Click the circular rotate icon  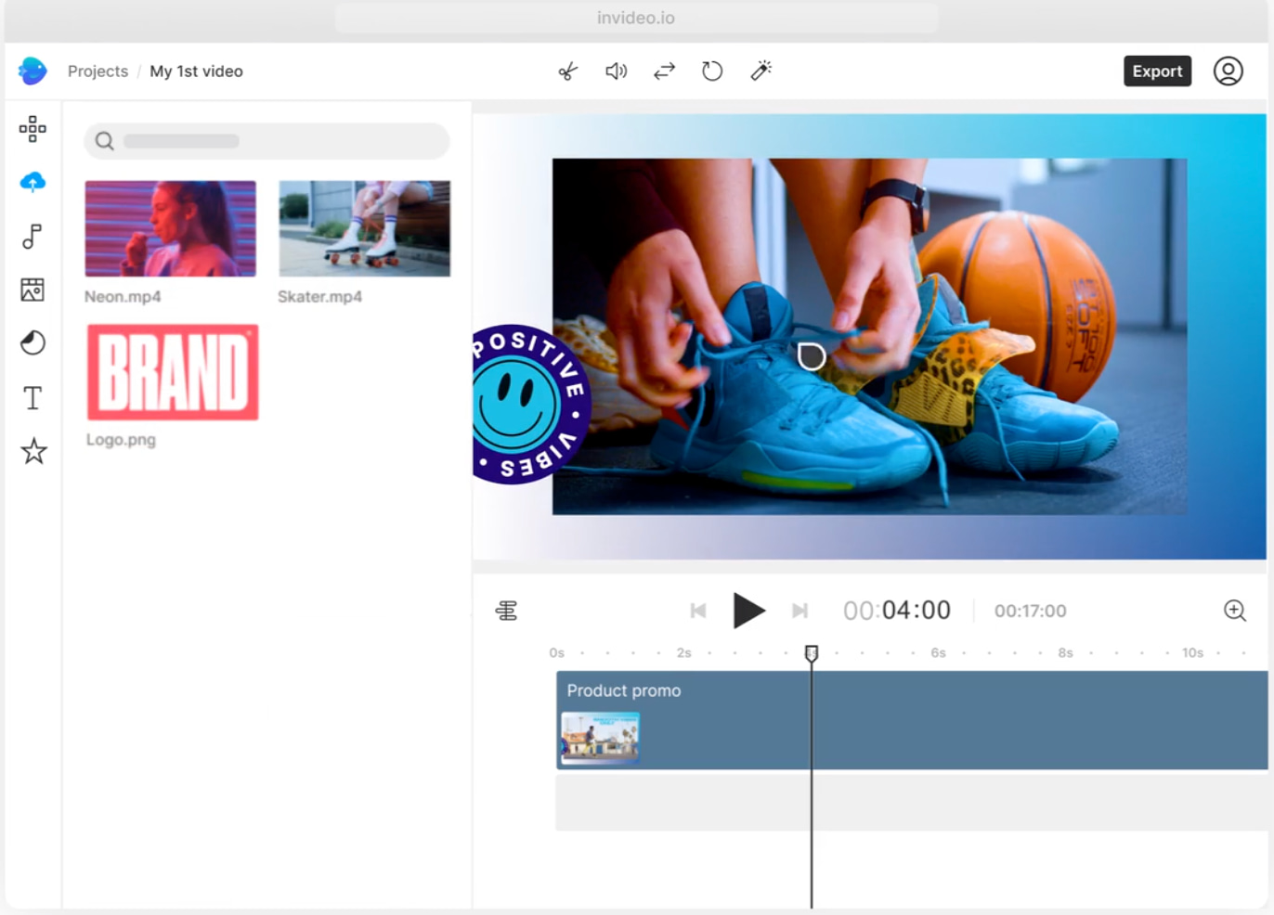point(712,71)
